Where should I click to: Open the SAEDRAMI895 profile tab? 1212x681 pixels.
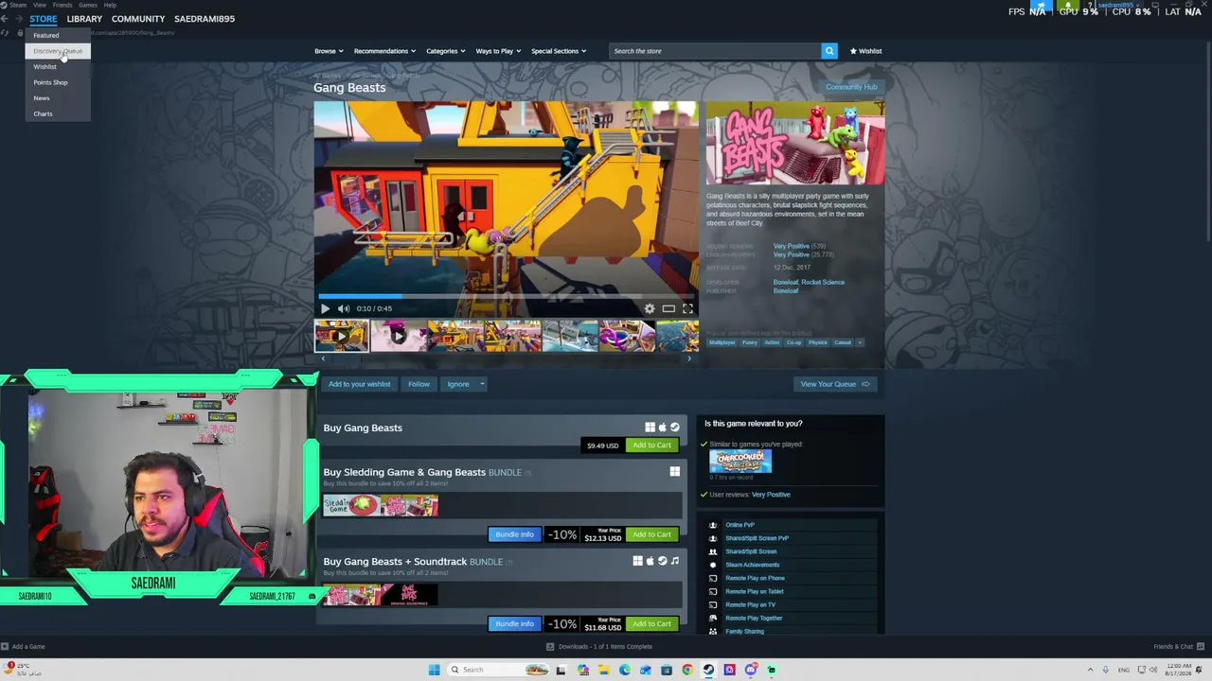click(x=205, y=19)
